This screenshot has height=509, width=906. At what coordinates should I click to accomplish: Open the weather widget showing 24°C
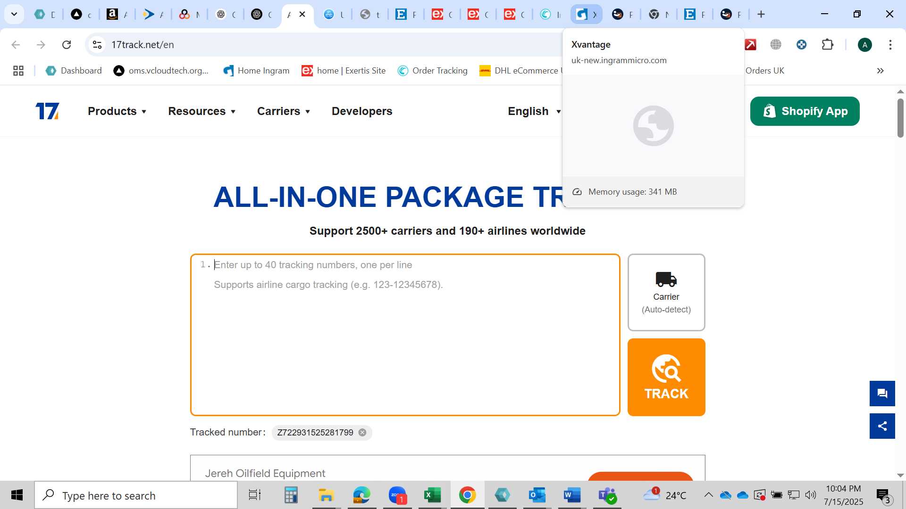click(664, 495)
